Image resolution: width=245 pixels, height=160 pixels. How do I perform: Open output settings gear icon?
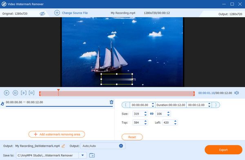[121, 146]
